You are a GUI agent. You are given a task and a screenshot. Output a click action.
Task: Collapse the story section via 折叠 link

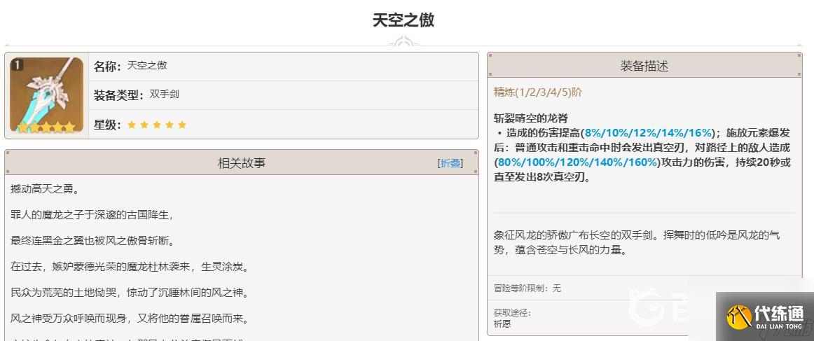[450, 163]
